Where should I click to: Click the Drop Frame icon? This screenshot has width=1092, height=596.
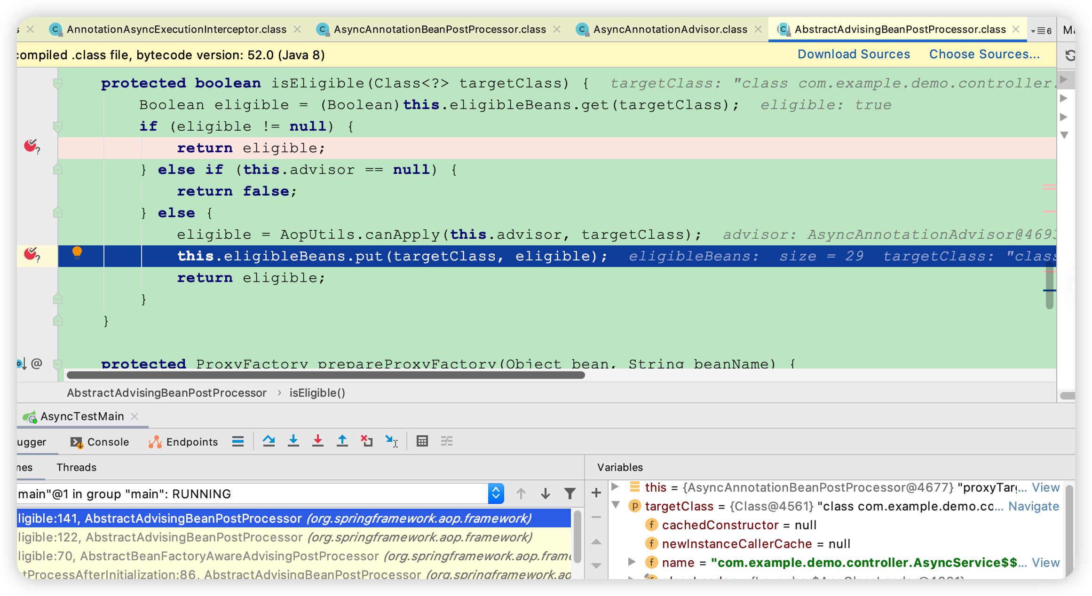pos(366,441)
